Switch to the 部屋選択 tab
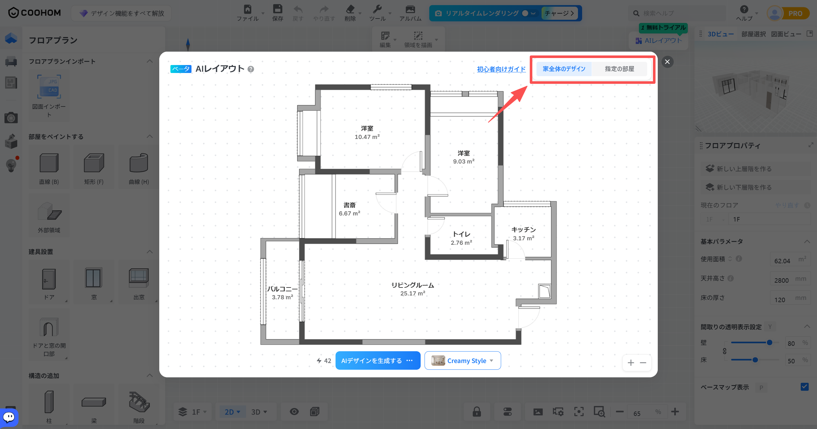817x429 pixels. [753, 34]
